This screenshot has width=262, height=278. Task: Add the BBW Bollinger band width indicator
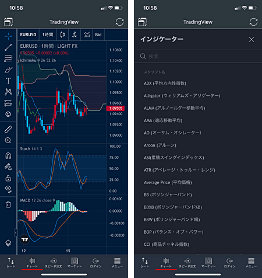pyautogui.click(x=172, y=220)
